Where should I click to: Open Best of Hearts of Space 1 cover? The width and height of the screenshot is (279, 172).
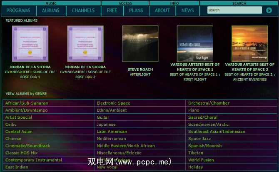pyautogui.click(x=195, y=44)
